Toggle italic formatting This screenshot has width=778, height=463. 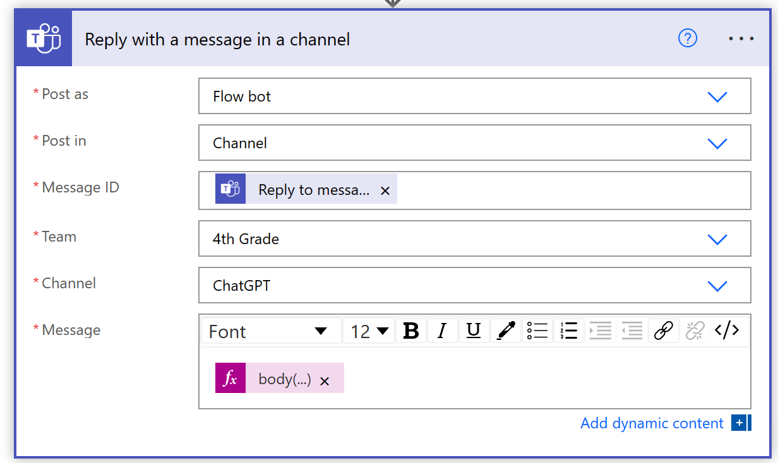coord(442,331)
